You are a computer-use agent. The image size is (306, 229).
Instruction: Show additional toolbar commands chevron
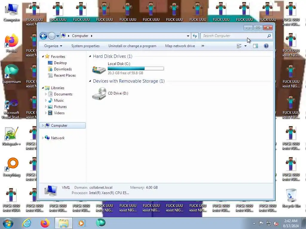[x=203, y=46]
